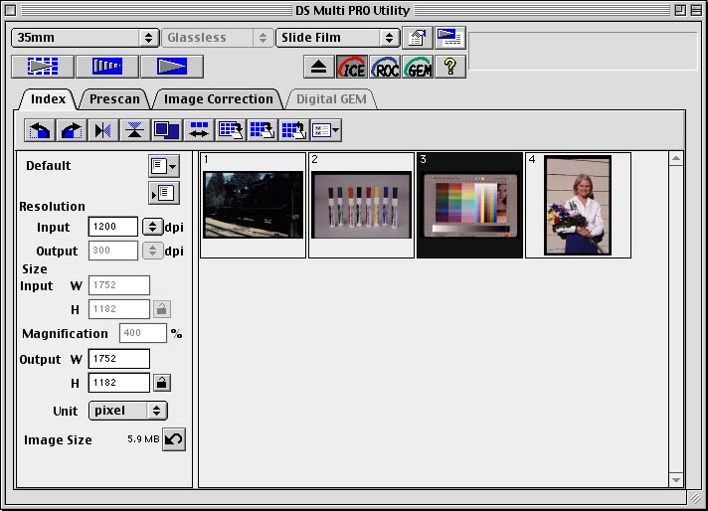
Task: Rotate the frame right
Action: pos(73,130)
